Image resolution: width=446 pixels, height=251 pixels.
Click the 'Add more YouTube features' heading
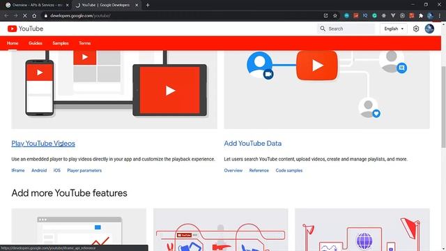click(70, 193)
